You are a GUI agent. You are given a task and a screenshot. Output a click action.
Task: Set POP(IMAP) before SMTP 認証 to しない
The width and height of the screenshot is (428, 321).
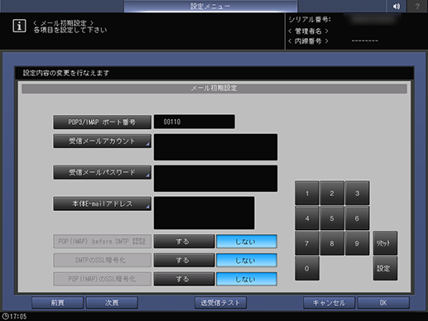coord(247,242)
